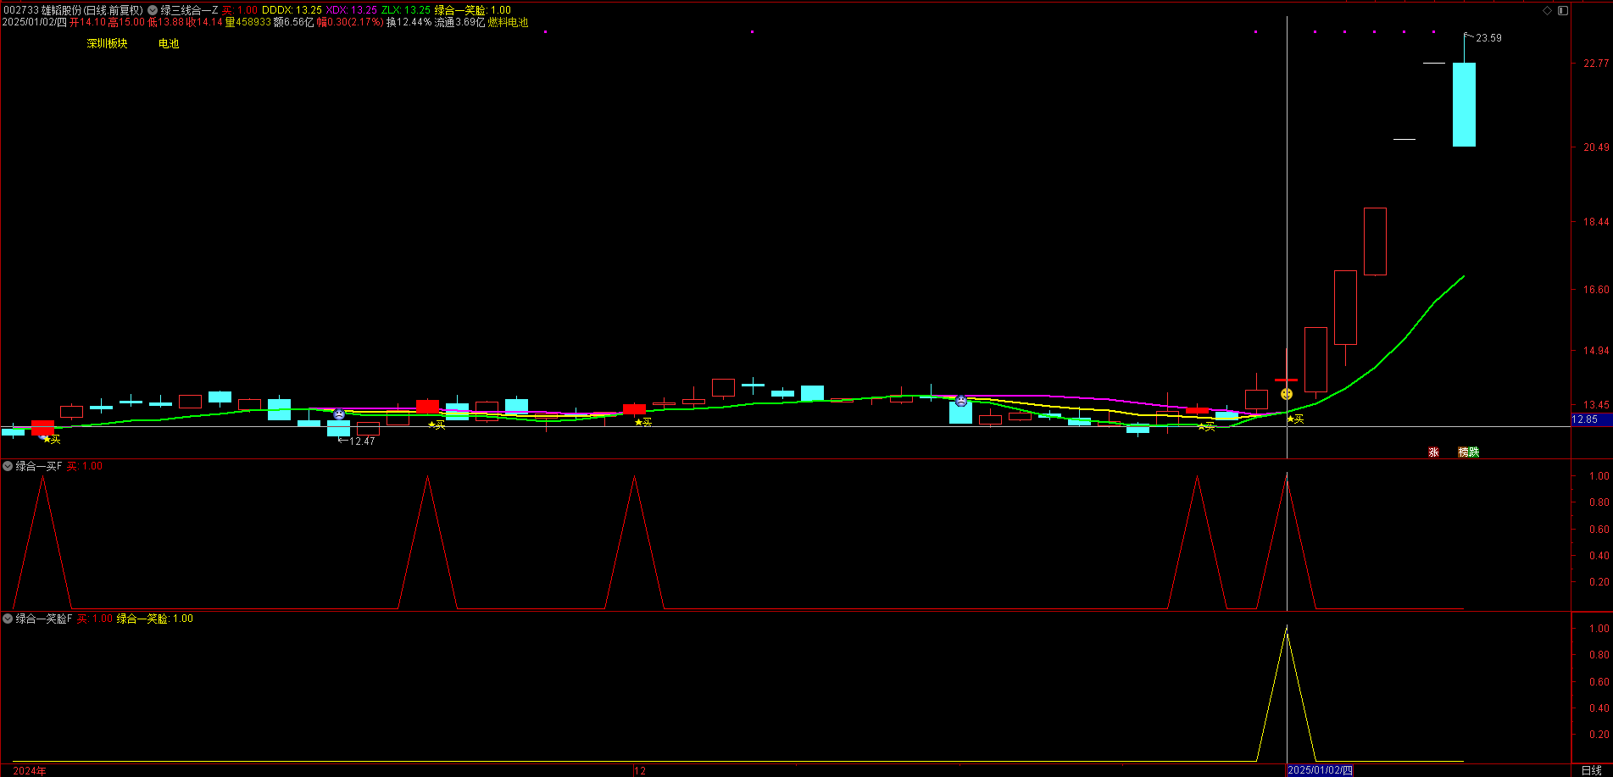Click the tall cyan candle under 23.59
The image size is (1613, 777).
(1464, 104)
